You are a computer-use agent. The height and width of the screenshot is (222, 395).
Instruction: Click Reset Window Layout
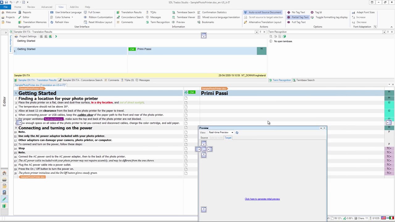pyautogui.click(x=98, y=22)
